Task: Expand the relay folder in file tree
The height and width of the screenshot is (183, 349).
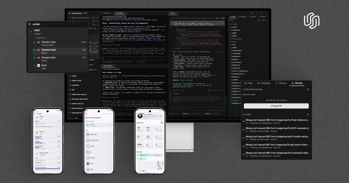Action: [229, 45]
